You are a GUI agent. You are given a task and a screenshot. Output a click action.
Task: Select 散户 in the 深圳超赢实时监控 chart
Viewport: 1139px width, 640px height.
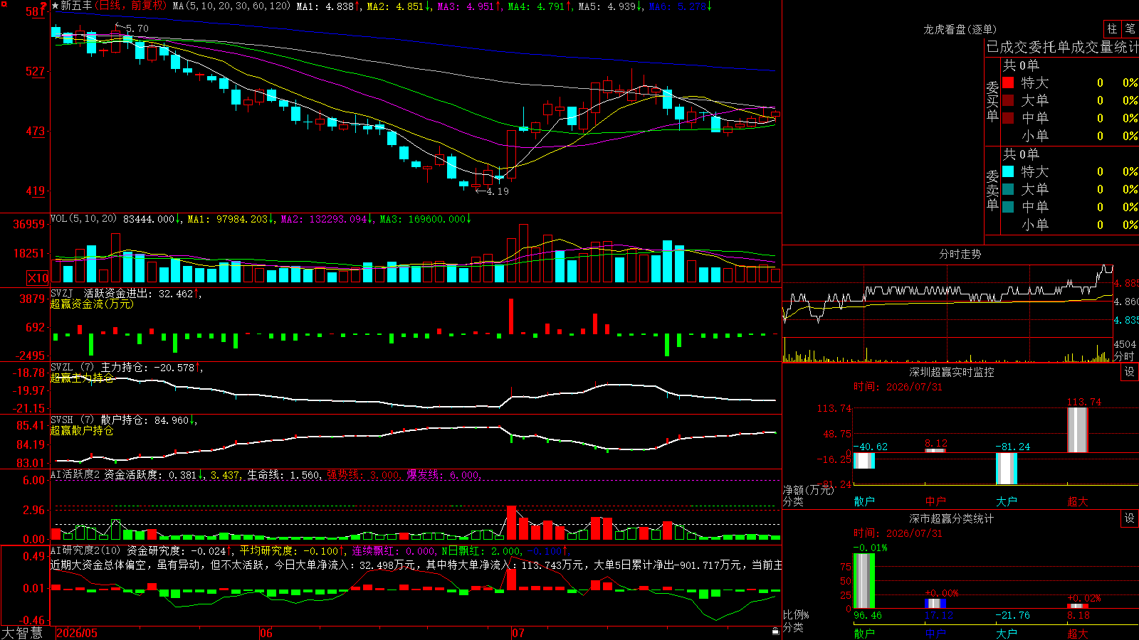pyautogui.click(x=864, y=501)
